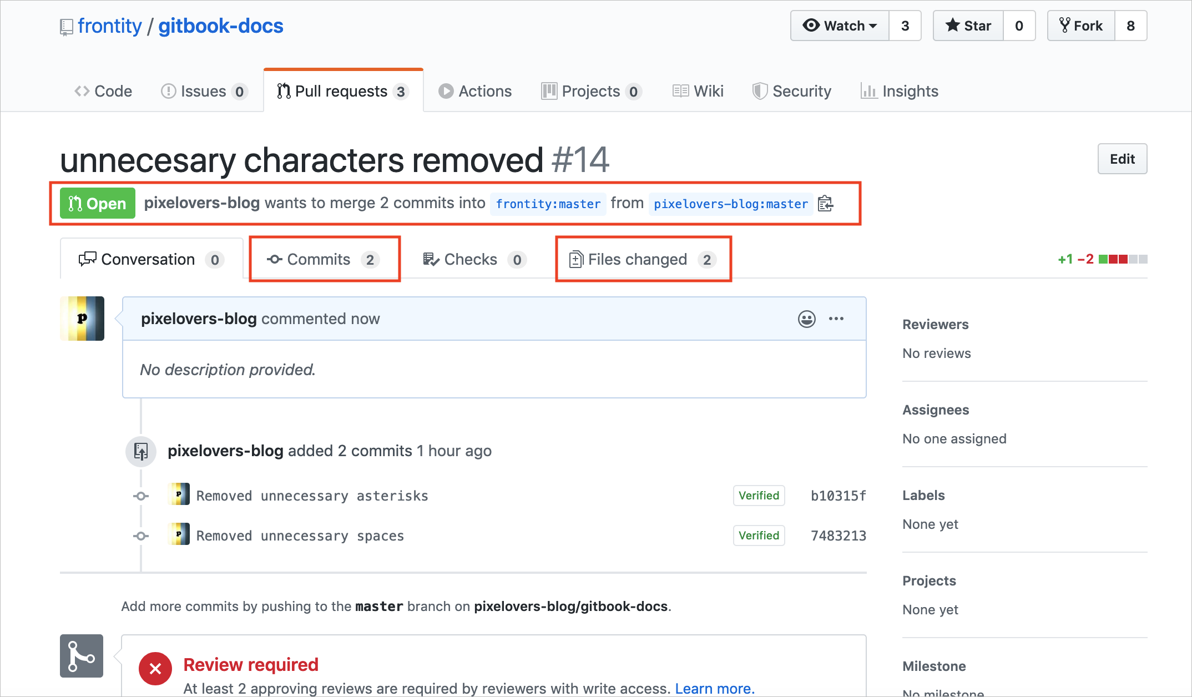Click the green Open status badge
Screen dimensions: 1192x697
pyautogui.click(x=98, y=203)
